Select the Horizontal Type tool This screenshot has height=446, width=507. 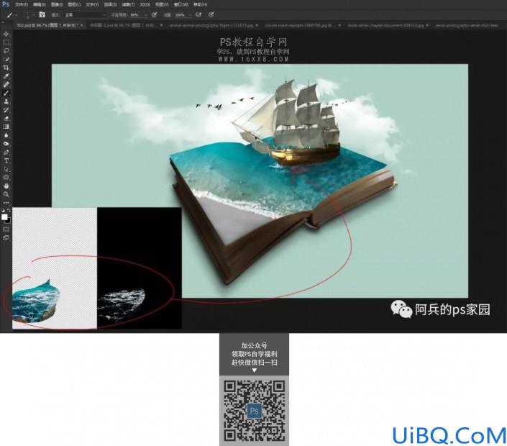tap(6, 160)
